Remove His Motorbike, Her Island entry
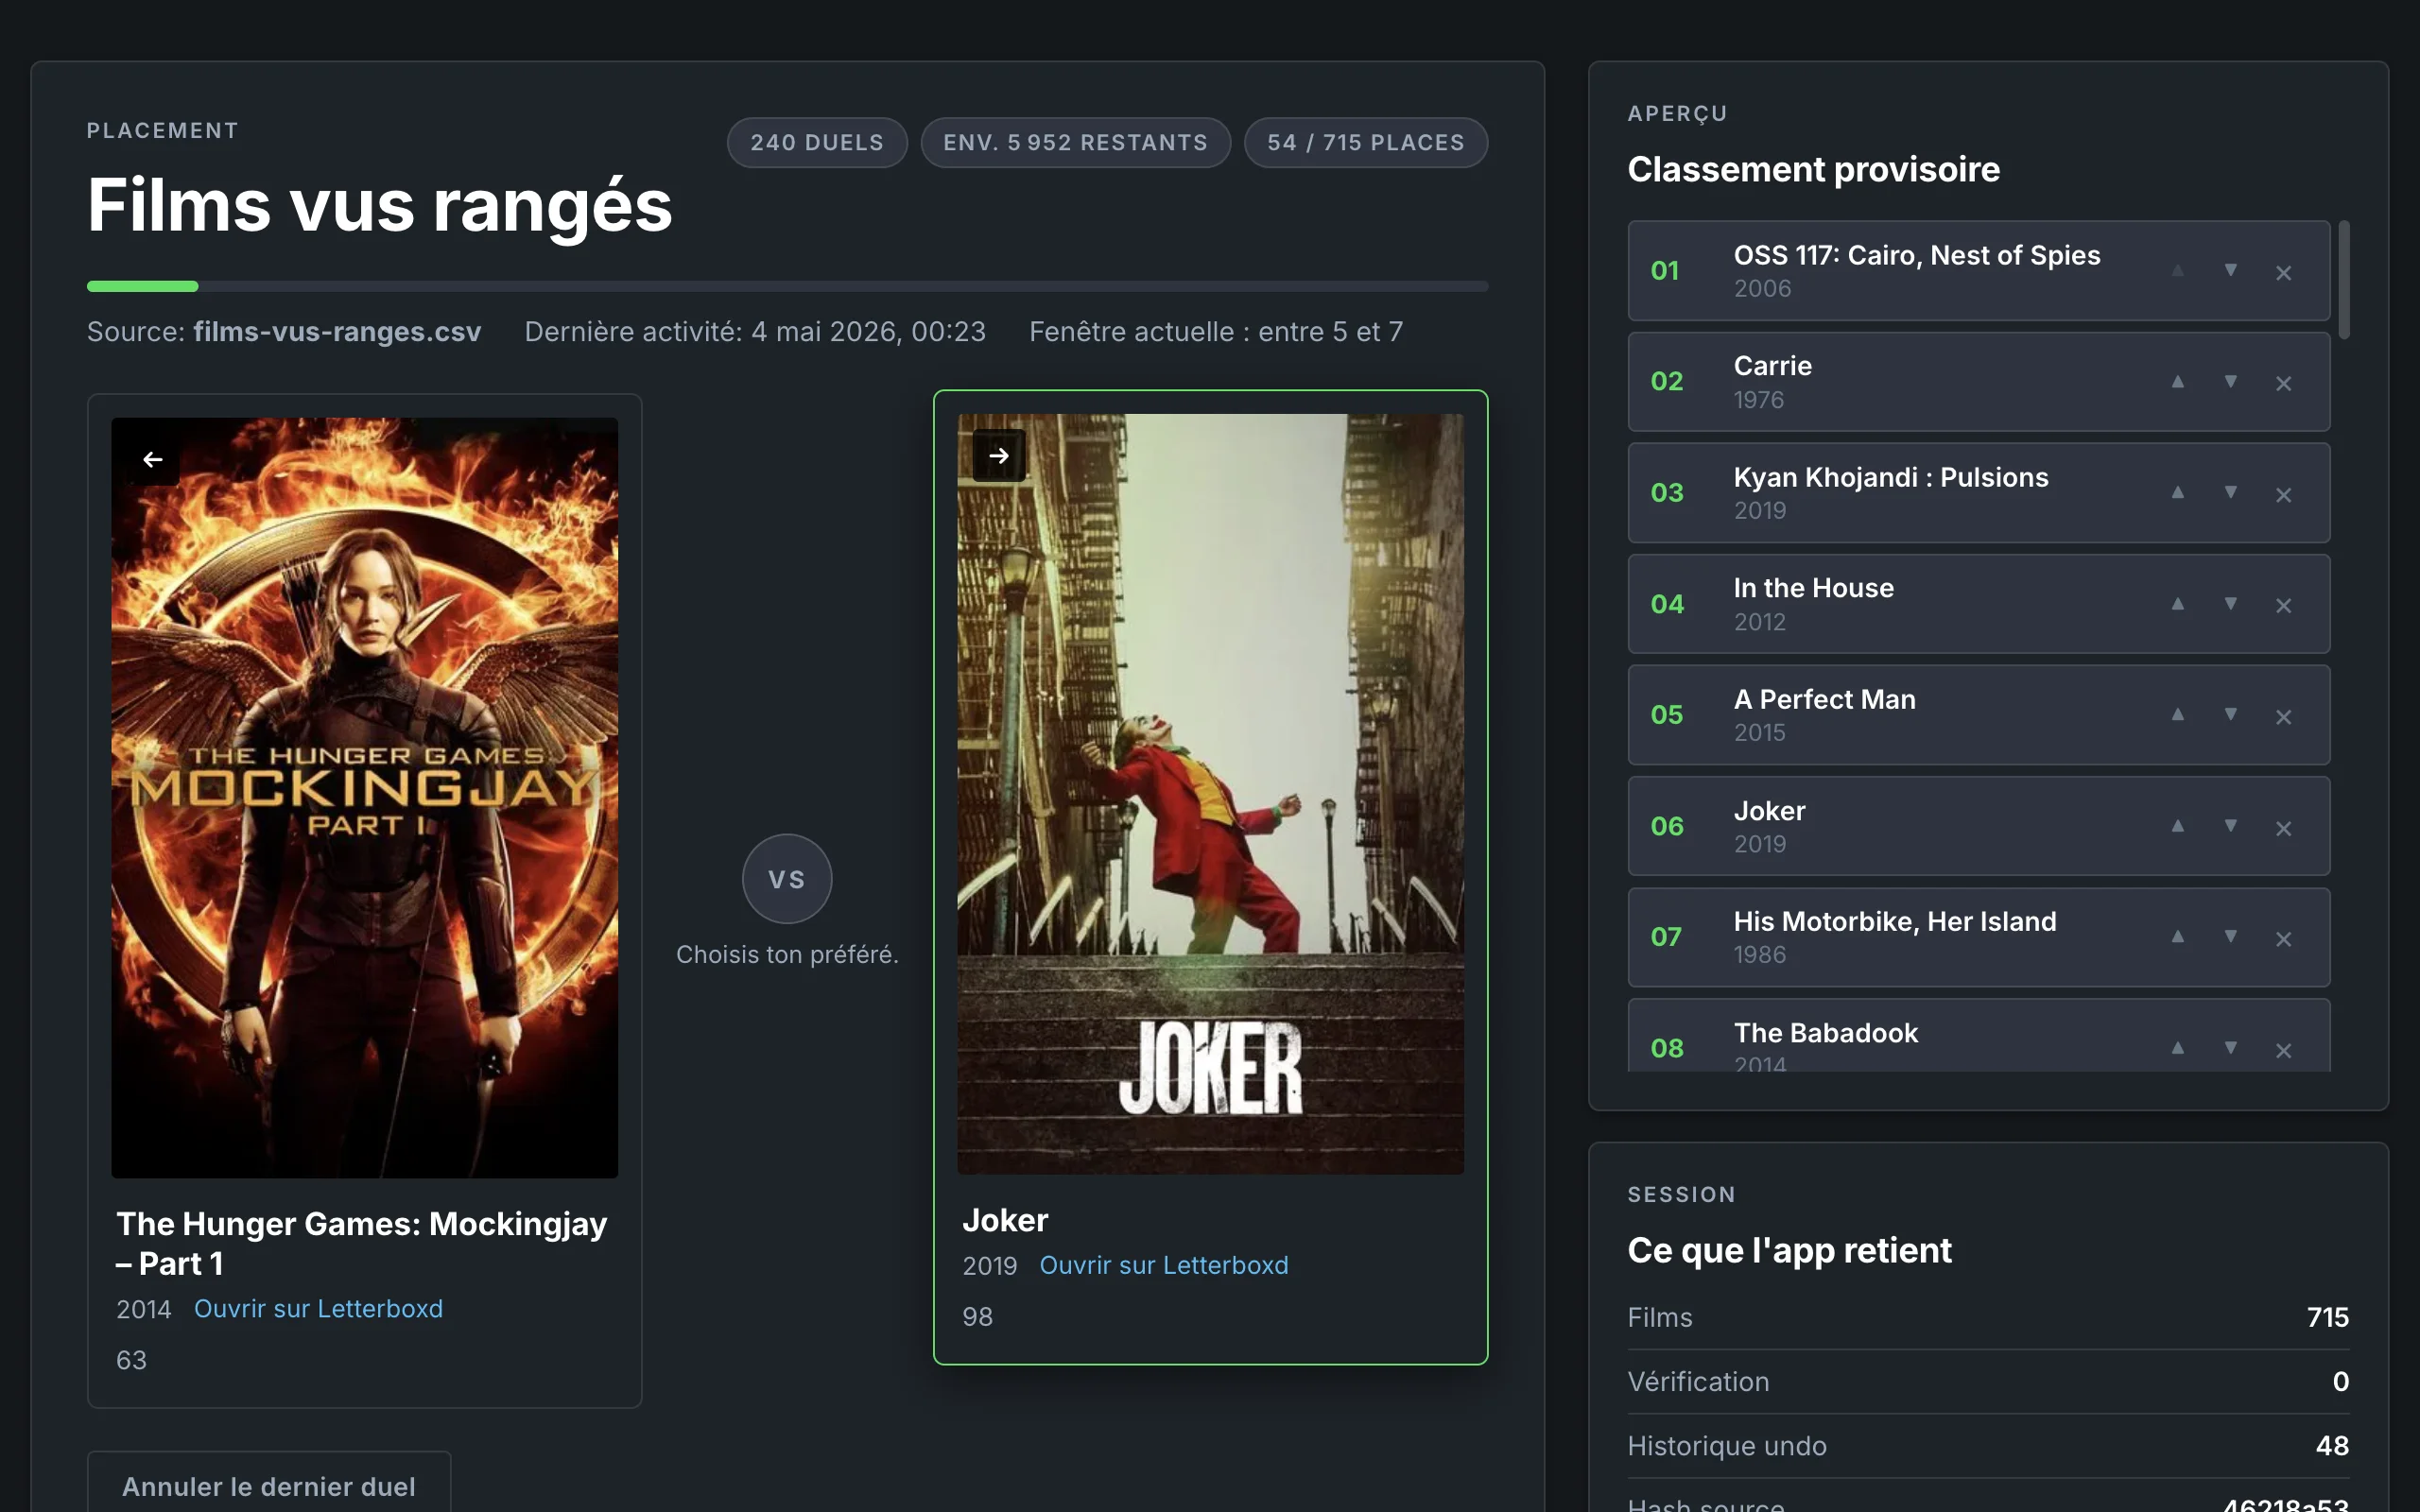Viewport: 2420px width, 1512px height. pyautogui.click(x=2283, y=938)
